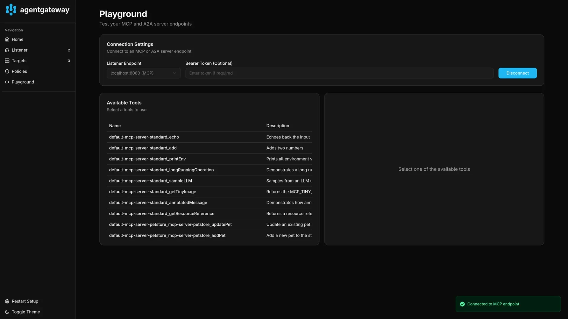Select the default-mcp-server-standard_add tool
This screenshot has width=568, height=319.
(209, 148)
